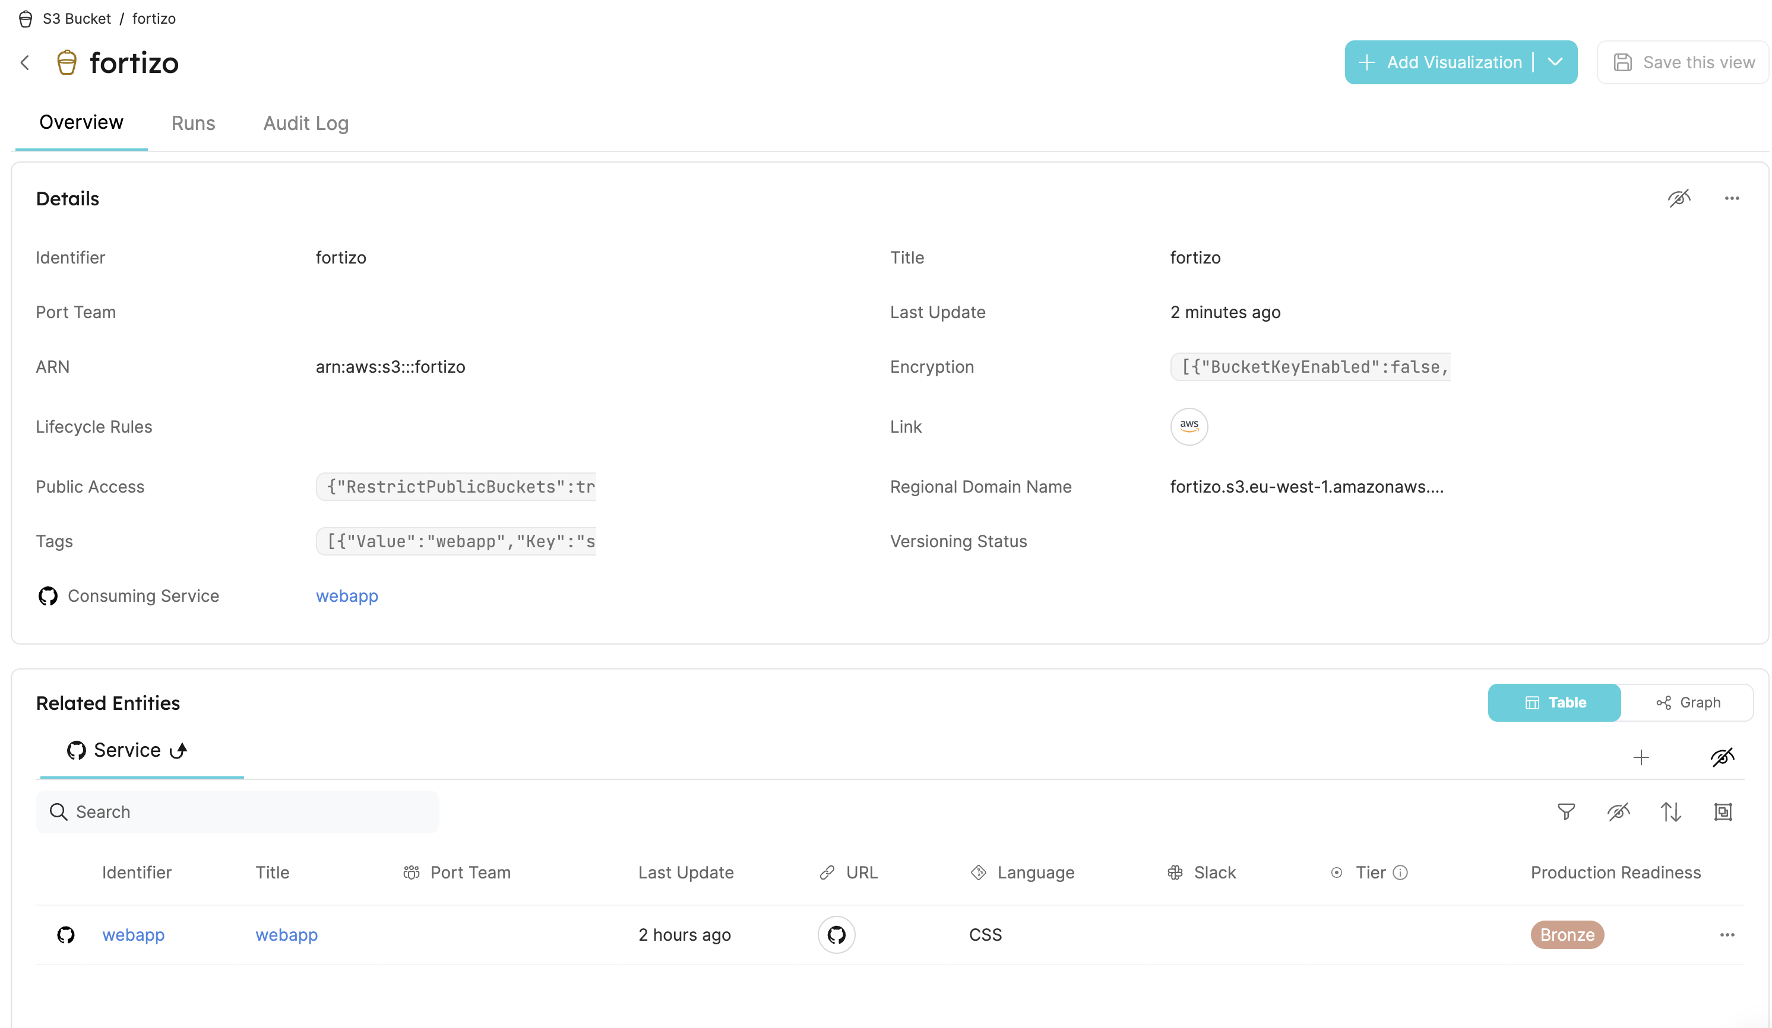Click the sort arrows icon in table toolbar
Image resolution: width=1772 pixels, height=1028 pixels.
point(1670,811)
